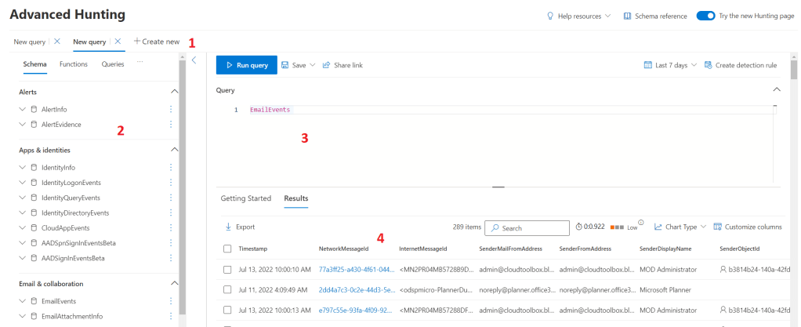Click the Customize columns icon
The width and height of the screenshot is (801, 327).
tap(717, 227)
